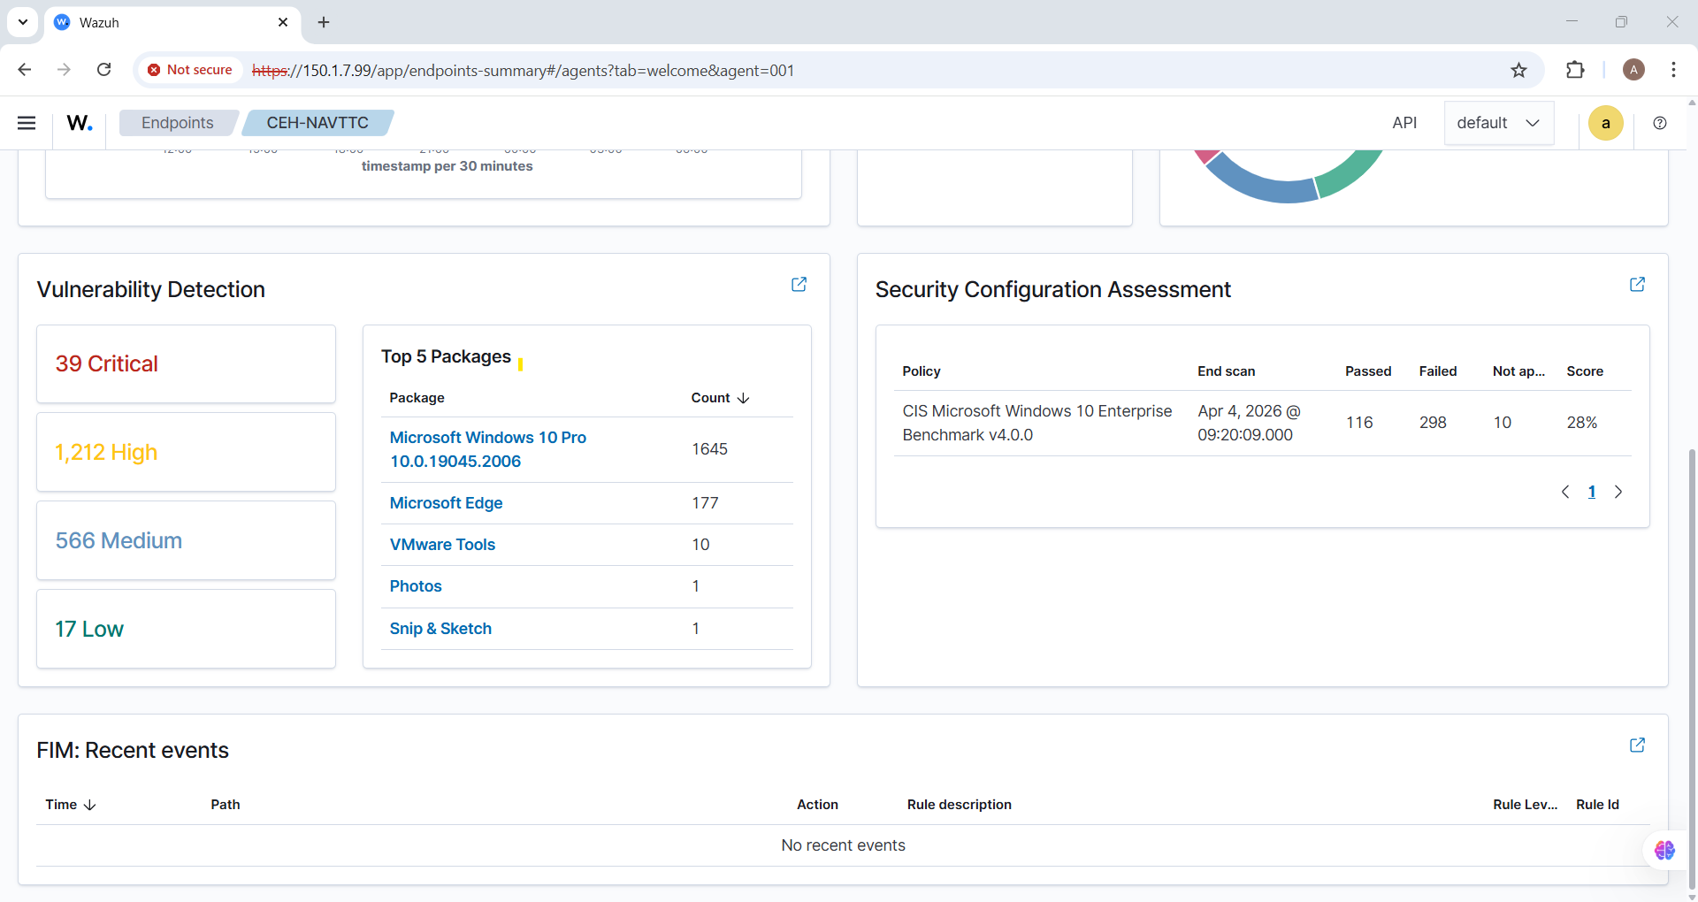Click the Wazuh W. logo

(x=80, y=123)
